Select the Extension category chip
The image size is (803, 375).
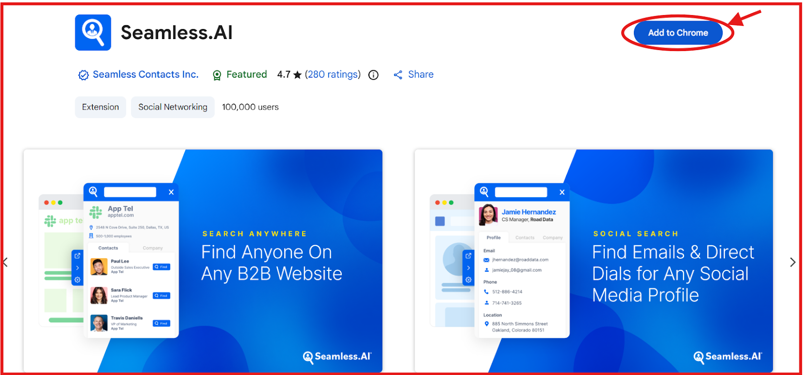[x=100, y=107]
